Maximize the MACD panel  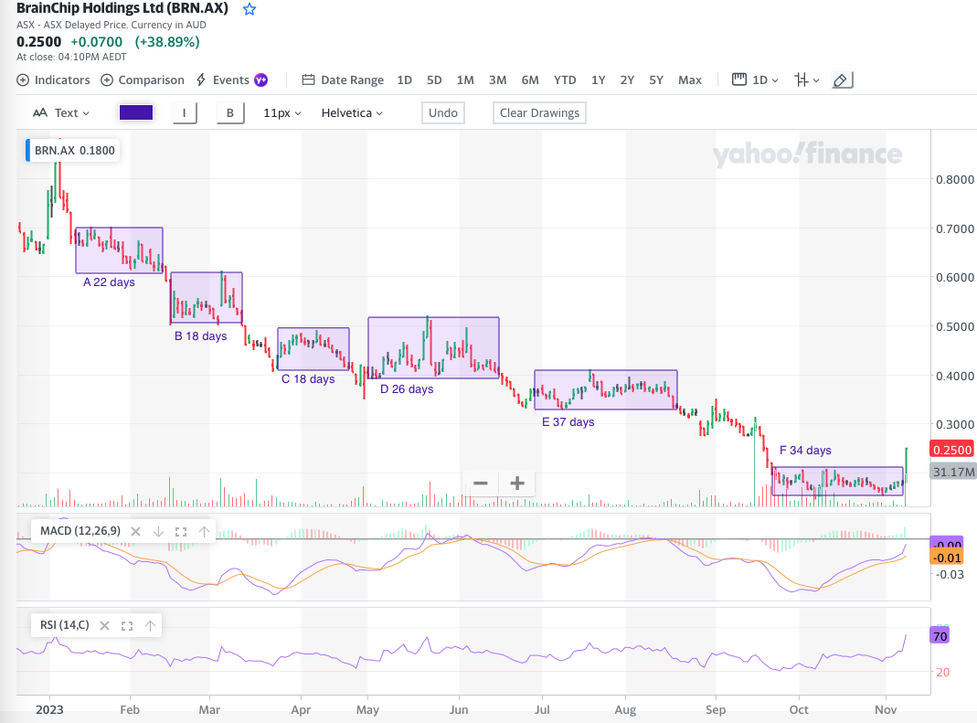coord(180,531)
